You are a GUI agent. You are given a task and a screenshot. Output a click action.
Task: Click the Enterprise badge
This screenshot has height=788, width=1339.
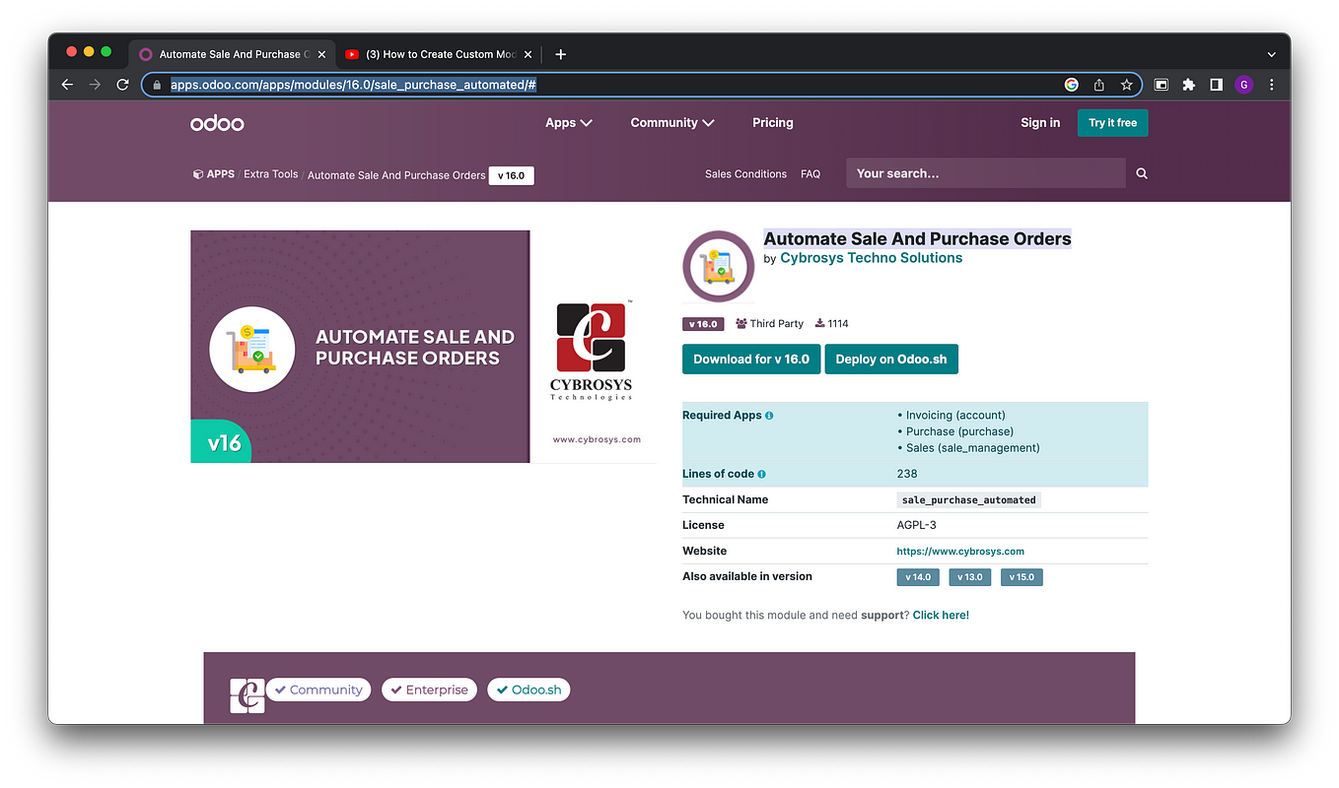click(x=429, y=690)
